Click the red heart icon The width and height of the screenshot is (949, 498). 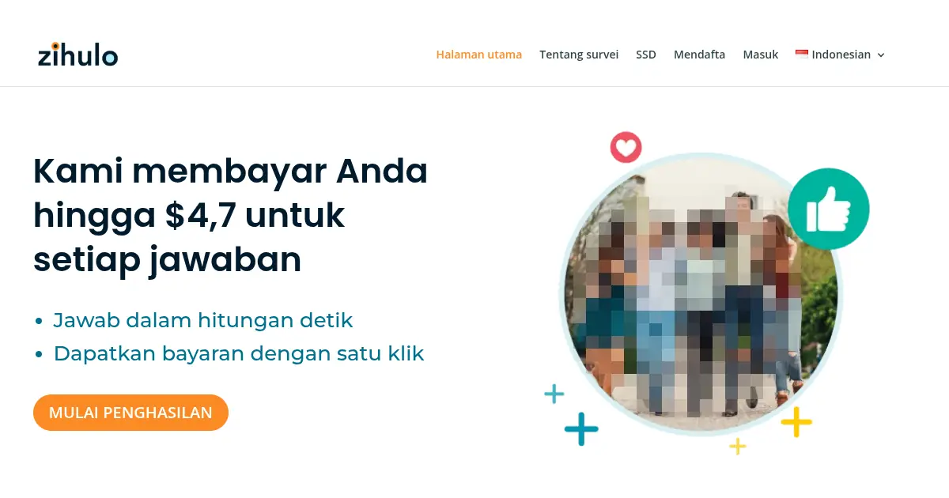pyautogui.click(x=626, y=147)
